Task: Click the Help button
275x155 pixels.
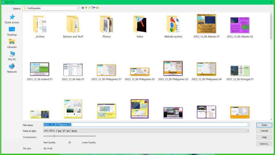Action: pos(264,137)
